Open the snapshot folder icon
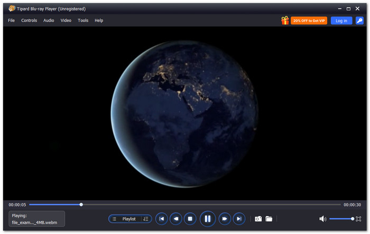The image size is (370, 234). pyautogui.click(x=269, y=219)
